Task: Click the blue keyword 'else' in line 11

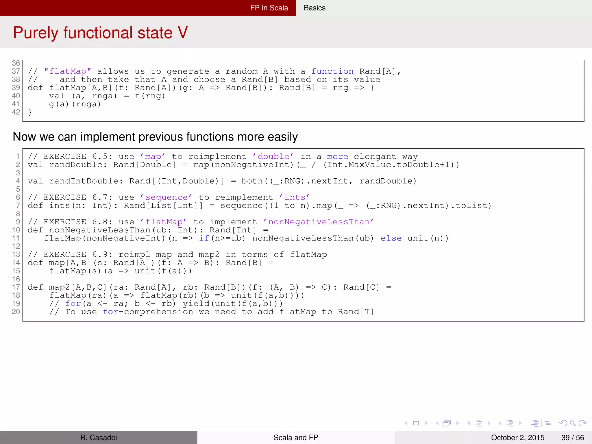Action: [391, 238]
